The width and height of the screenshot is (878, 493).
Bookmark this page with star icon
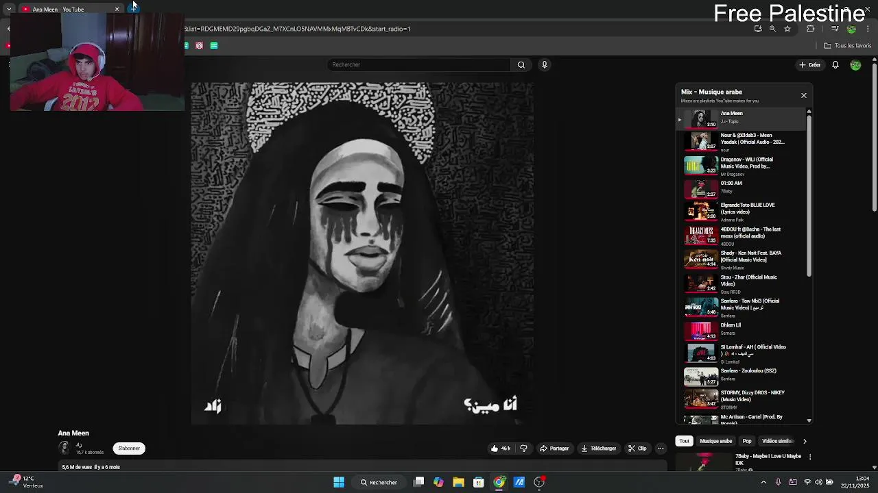tap(787, 29)
